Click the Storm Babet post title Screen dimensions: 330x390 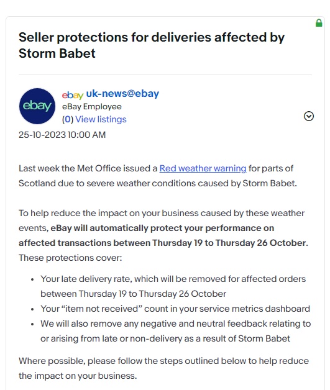(x=152, y=45)
